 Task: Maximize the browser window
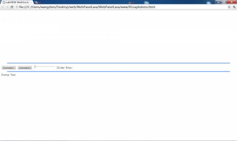pyautogui.click(x=224, y=2)
